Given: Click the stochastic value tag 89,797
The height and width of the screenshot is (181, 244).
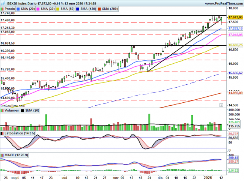Looking at the screenshot, I should (x=233, y=134).
